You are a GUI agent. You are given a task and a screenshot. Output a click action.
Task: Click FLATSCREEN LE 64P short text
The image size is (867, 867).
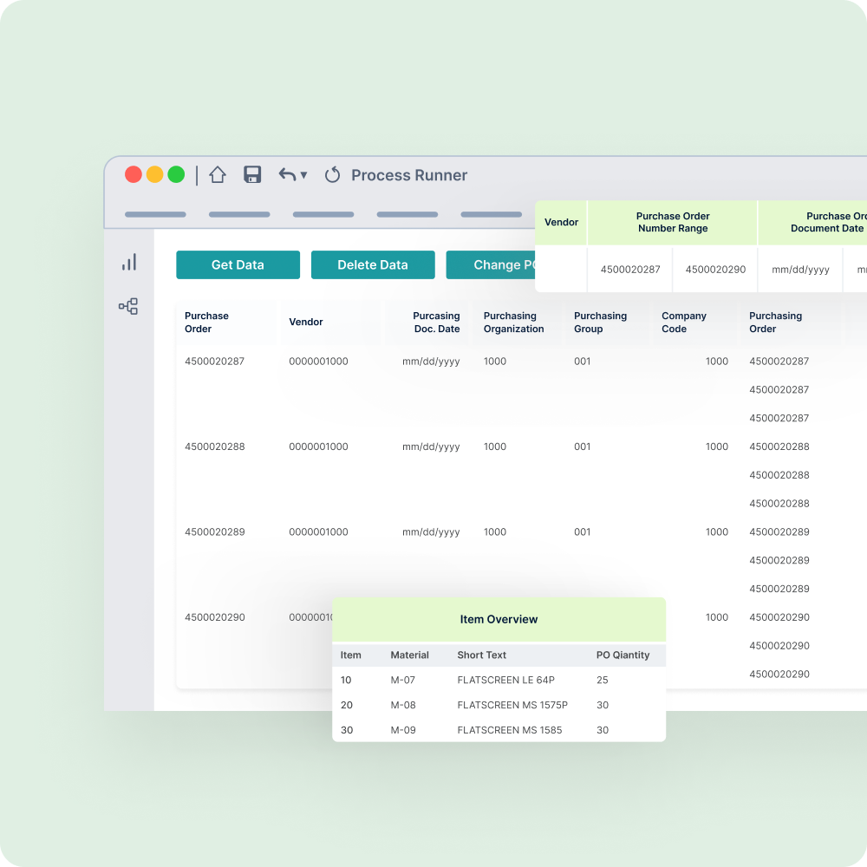[506, 680]
